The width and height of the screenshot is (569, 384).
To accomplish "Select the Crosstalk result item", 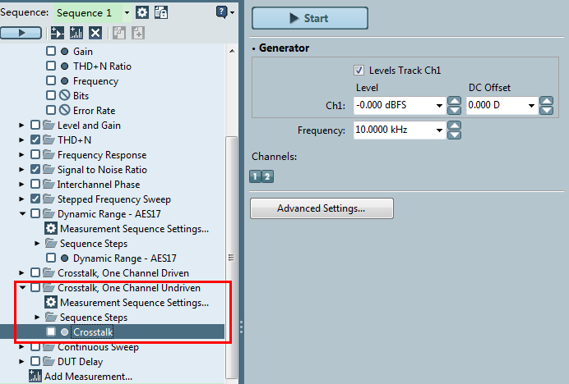I will [x=93, y=331].
